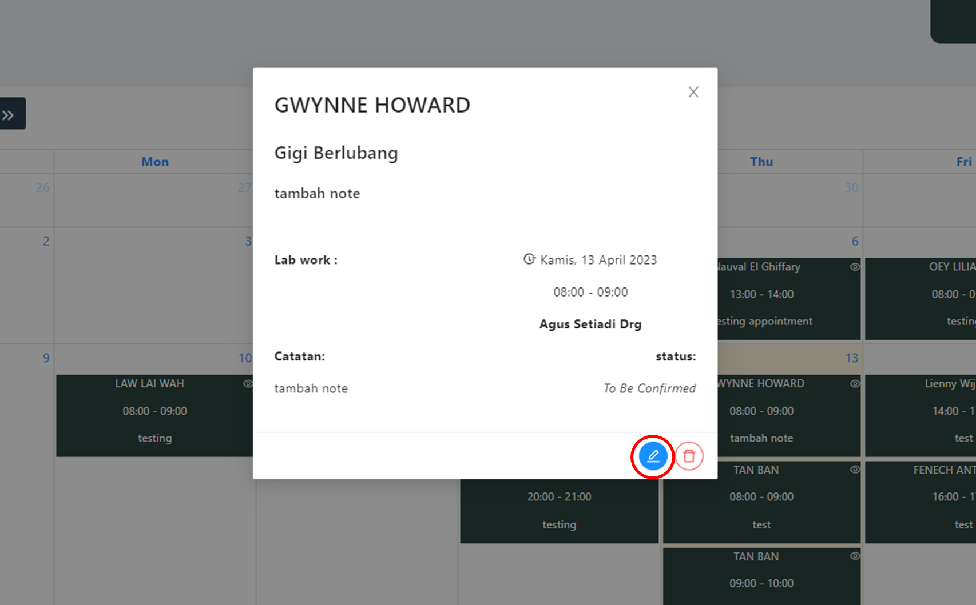Click the Gigi Berlubang treatment title
The image size is (976, 605).
pyautogui.click(x=336, y=153)
